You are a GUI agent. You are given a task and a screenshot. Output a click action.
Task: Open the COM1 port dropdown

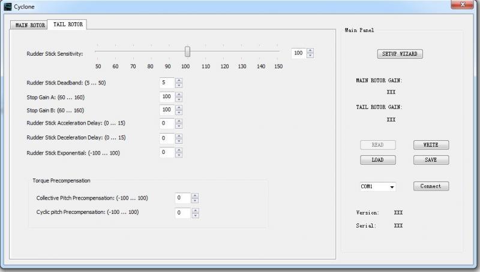(392, 187)
